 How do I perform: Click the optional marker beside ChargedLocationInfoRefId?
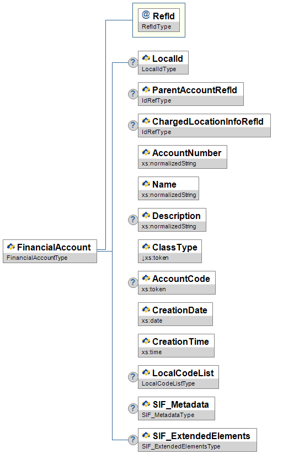tap(133, 125)
